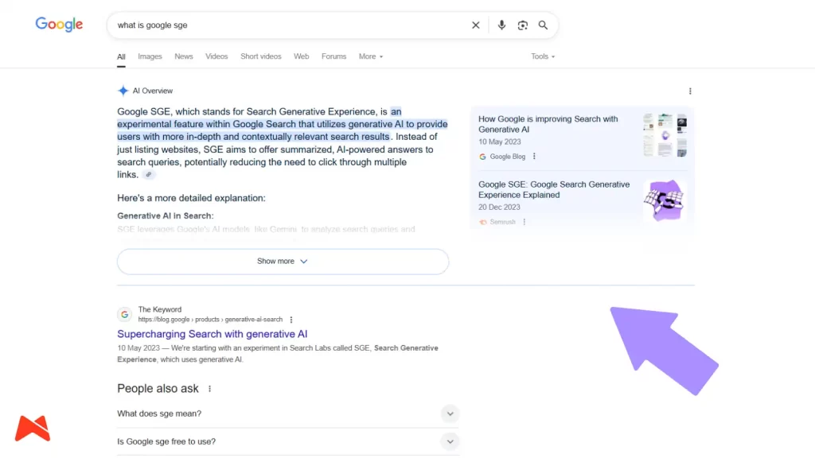Image resolution: width=815 pixels, height=458 pixels.
Task: Expand 'What does sge mean?' question
Action: (288, 413)
